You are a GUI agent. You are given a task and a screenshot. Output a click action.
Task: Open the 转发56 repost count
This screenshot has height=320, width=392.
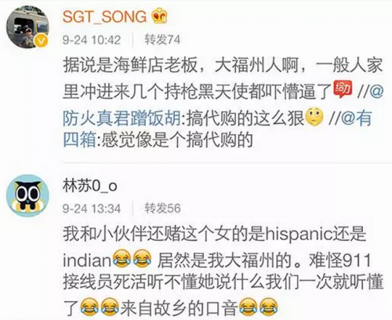162,209
